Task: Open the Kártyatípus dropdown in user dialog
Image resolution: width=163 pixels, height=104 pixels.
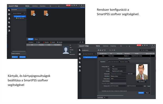Action: point(118,76)
